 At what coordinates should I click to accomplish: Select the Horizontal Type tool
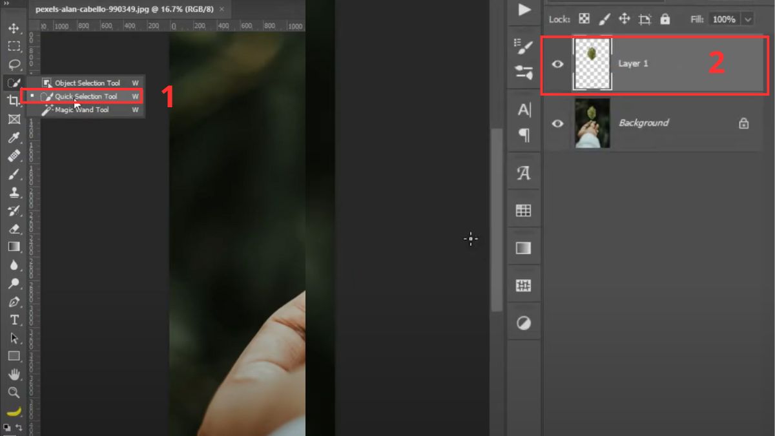[x=14, y=320]
